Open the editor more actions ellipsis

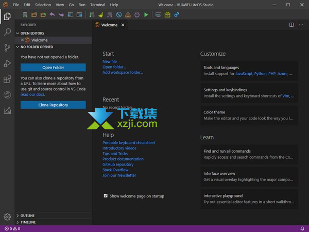[x=301, y=25]
